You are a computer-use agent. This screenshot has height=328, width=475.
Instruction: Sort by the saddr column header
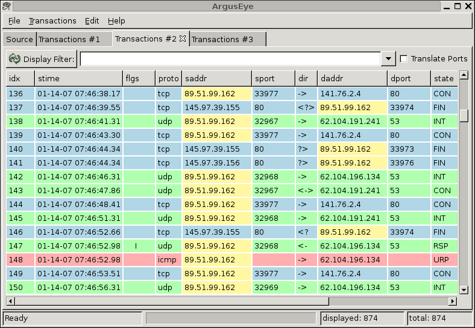(216, 79)
